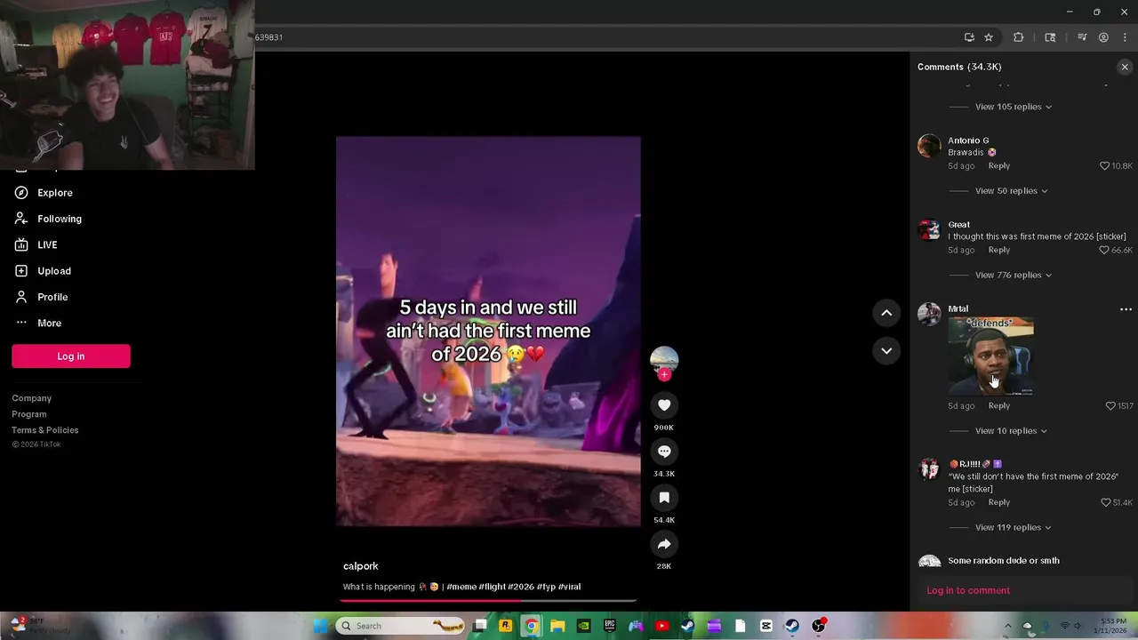Image resolution: width=1138 pixels, height=640 pixels.
Task: Open comments via speech bubble icon
Action: [664, 452]
